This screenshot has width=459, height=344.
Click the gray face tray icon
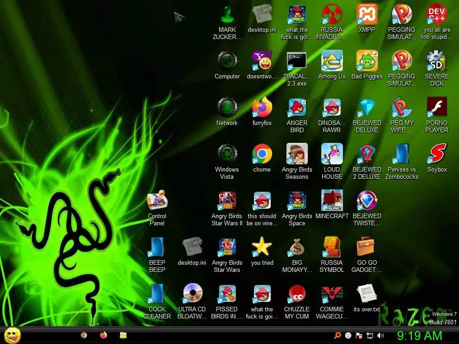[348, 335]
